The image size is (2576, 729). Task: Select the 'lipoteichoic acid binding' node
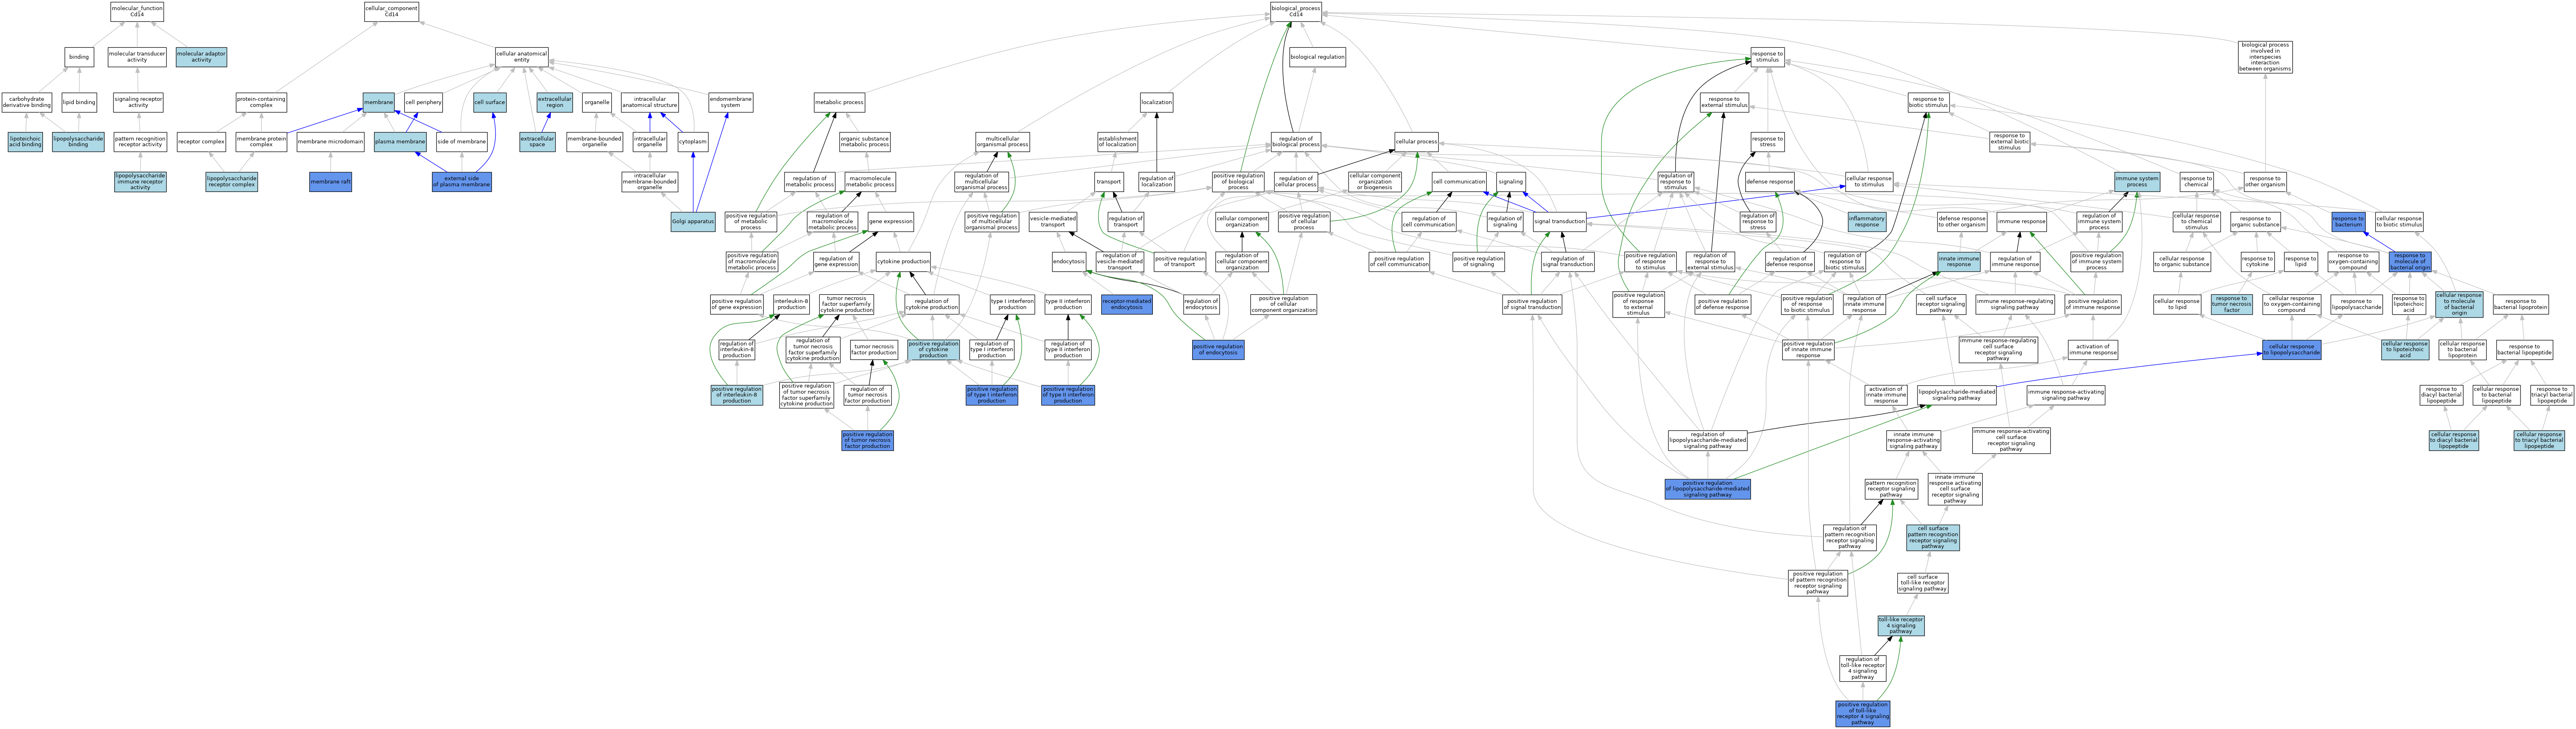(25, 142)
